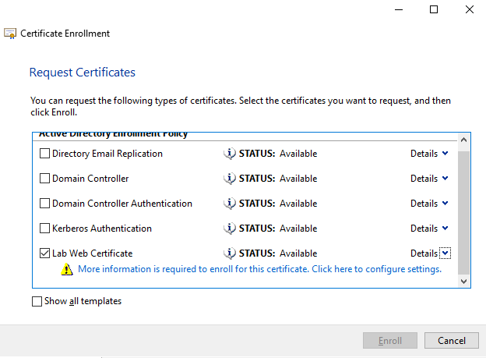Select Domain Controller Authentication checkbox
Image resolution: width=486 pixels, height=358 pixels.
point(44,204)
